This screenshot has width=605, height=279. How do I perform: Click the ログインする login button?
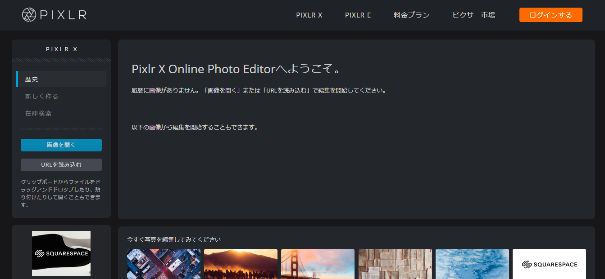[550, 15]
